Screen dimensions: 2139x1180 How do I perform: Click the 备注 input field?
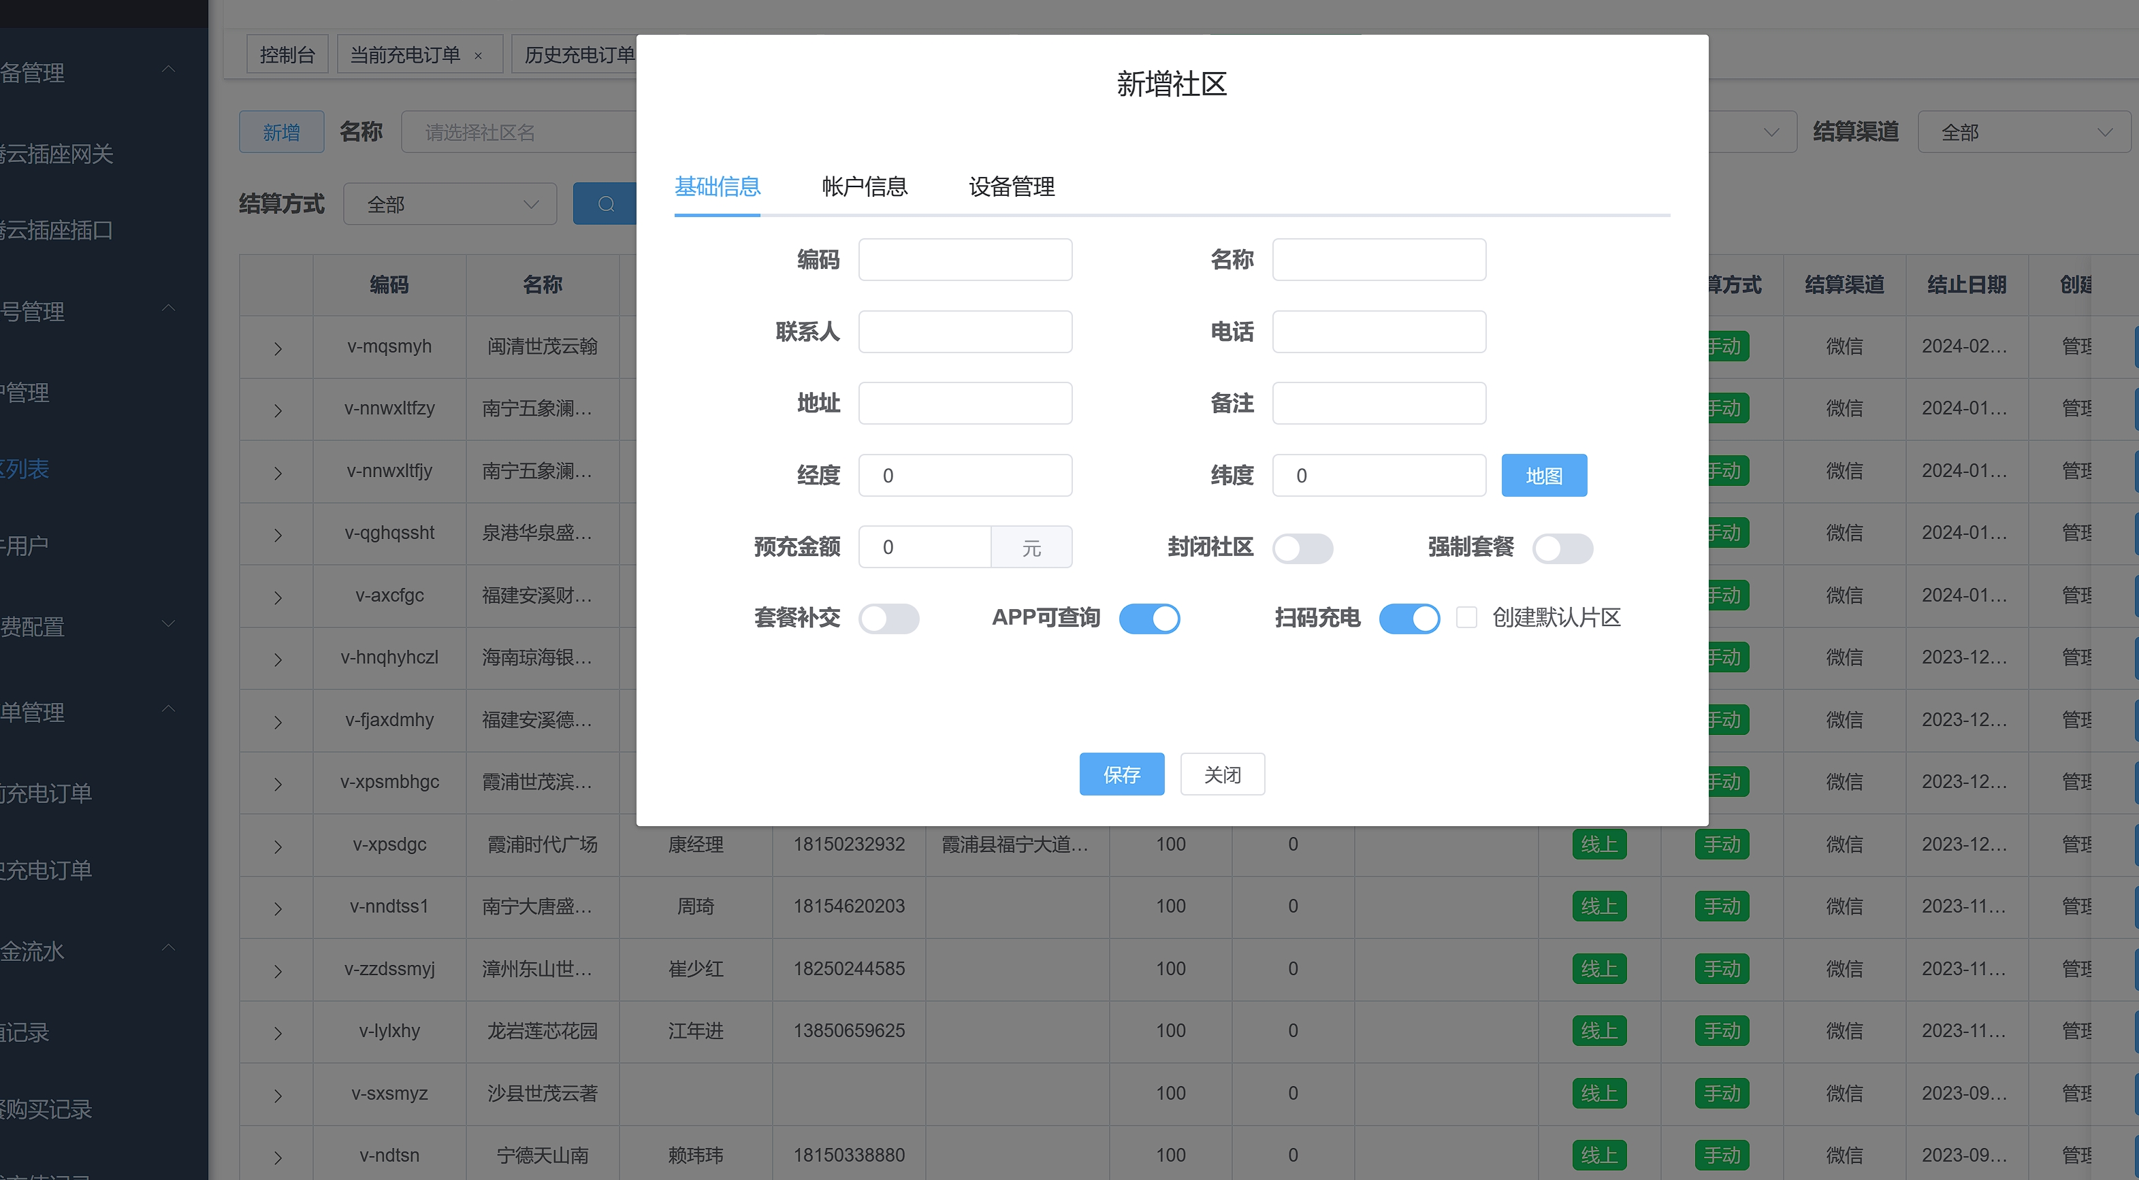[1379, 404]
